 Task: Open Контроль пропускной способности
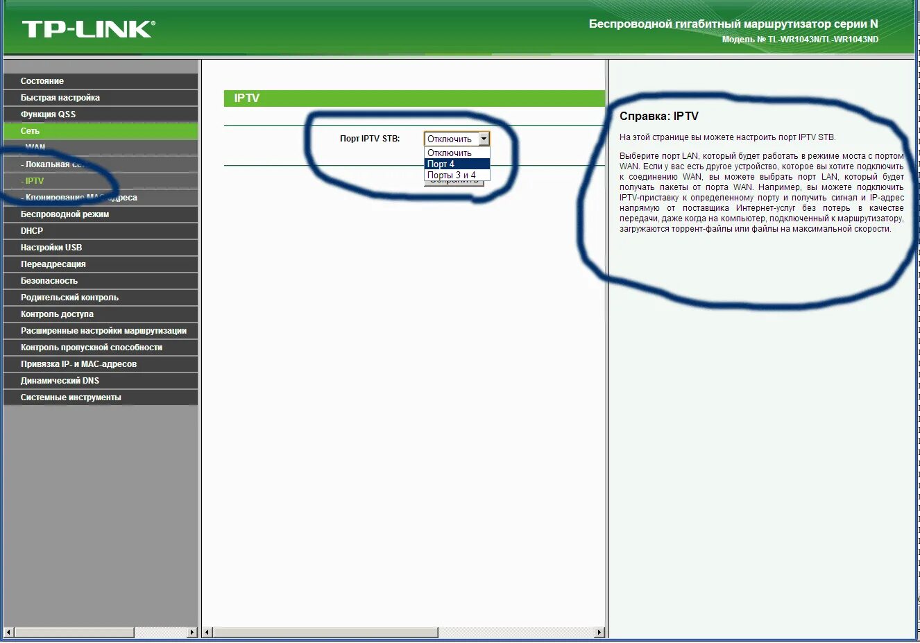coord(101,348)
